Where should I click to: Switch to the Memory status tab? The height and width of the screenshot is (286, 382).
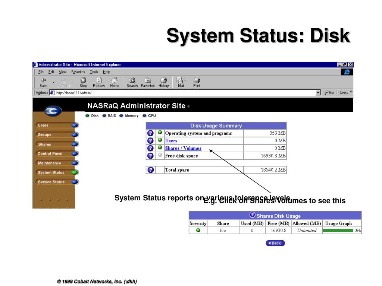click(129, 115)
